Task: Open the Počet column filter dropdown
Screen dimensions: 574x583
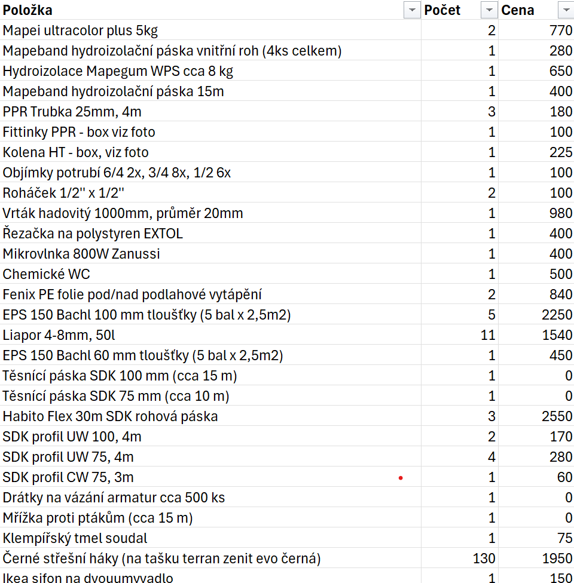Action: pyautogui.click(x=488, y=10)
